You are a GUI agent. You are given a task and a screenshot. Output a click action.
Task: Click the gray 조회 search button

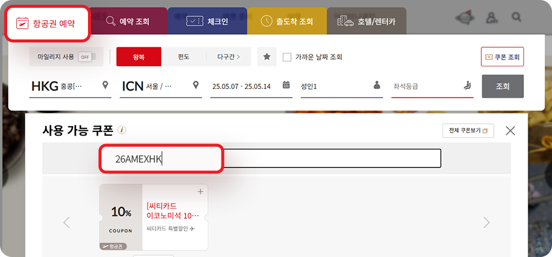pyautogui.click(x=503, y=86)
